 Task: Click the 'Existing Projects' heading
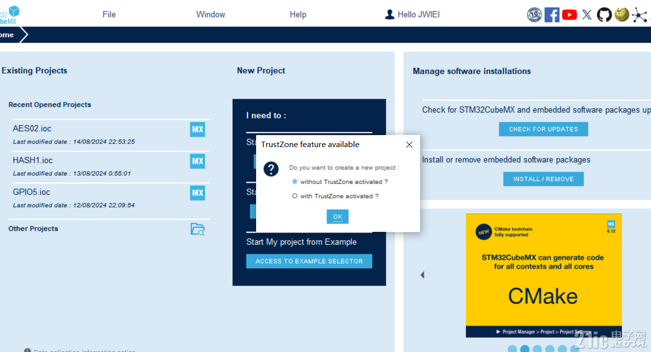click(34, 71)
